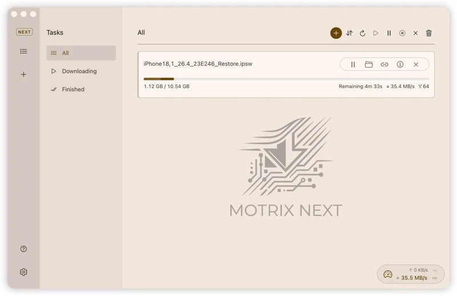Click the connections count 64
This screenshot has height=296, width=457.
tap(424, 86)
